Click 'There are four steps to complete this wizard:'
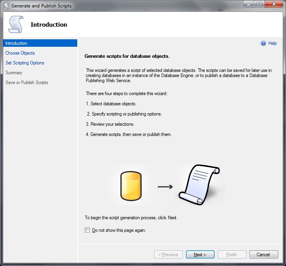The image size is (286, 266). click(x=127, y=94)
